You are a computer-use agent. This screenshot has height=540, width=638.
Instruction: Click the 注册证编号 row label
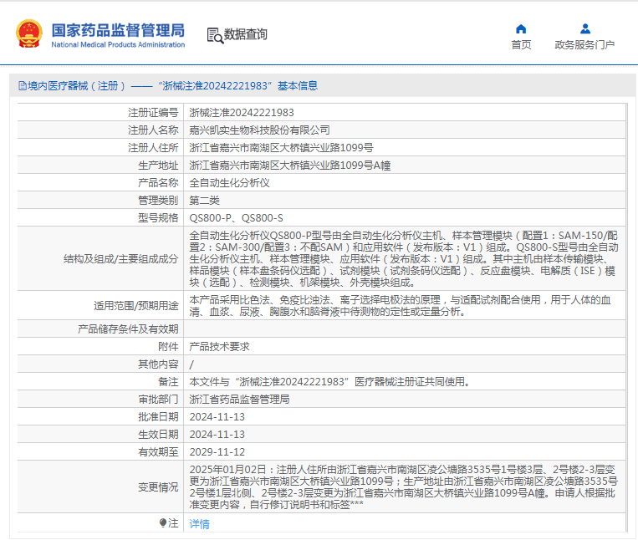click(153, 113)
